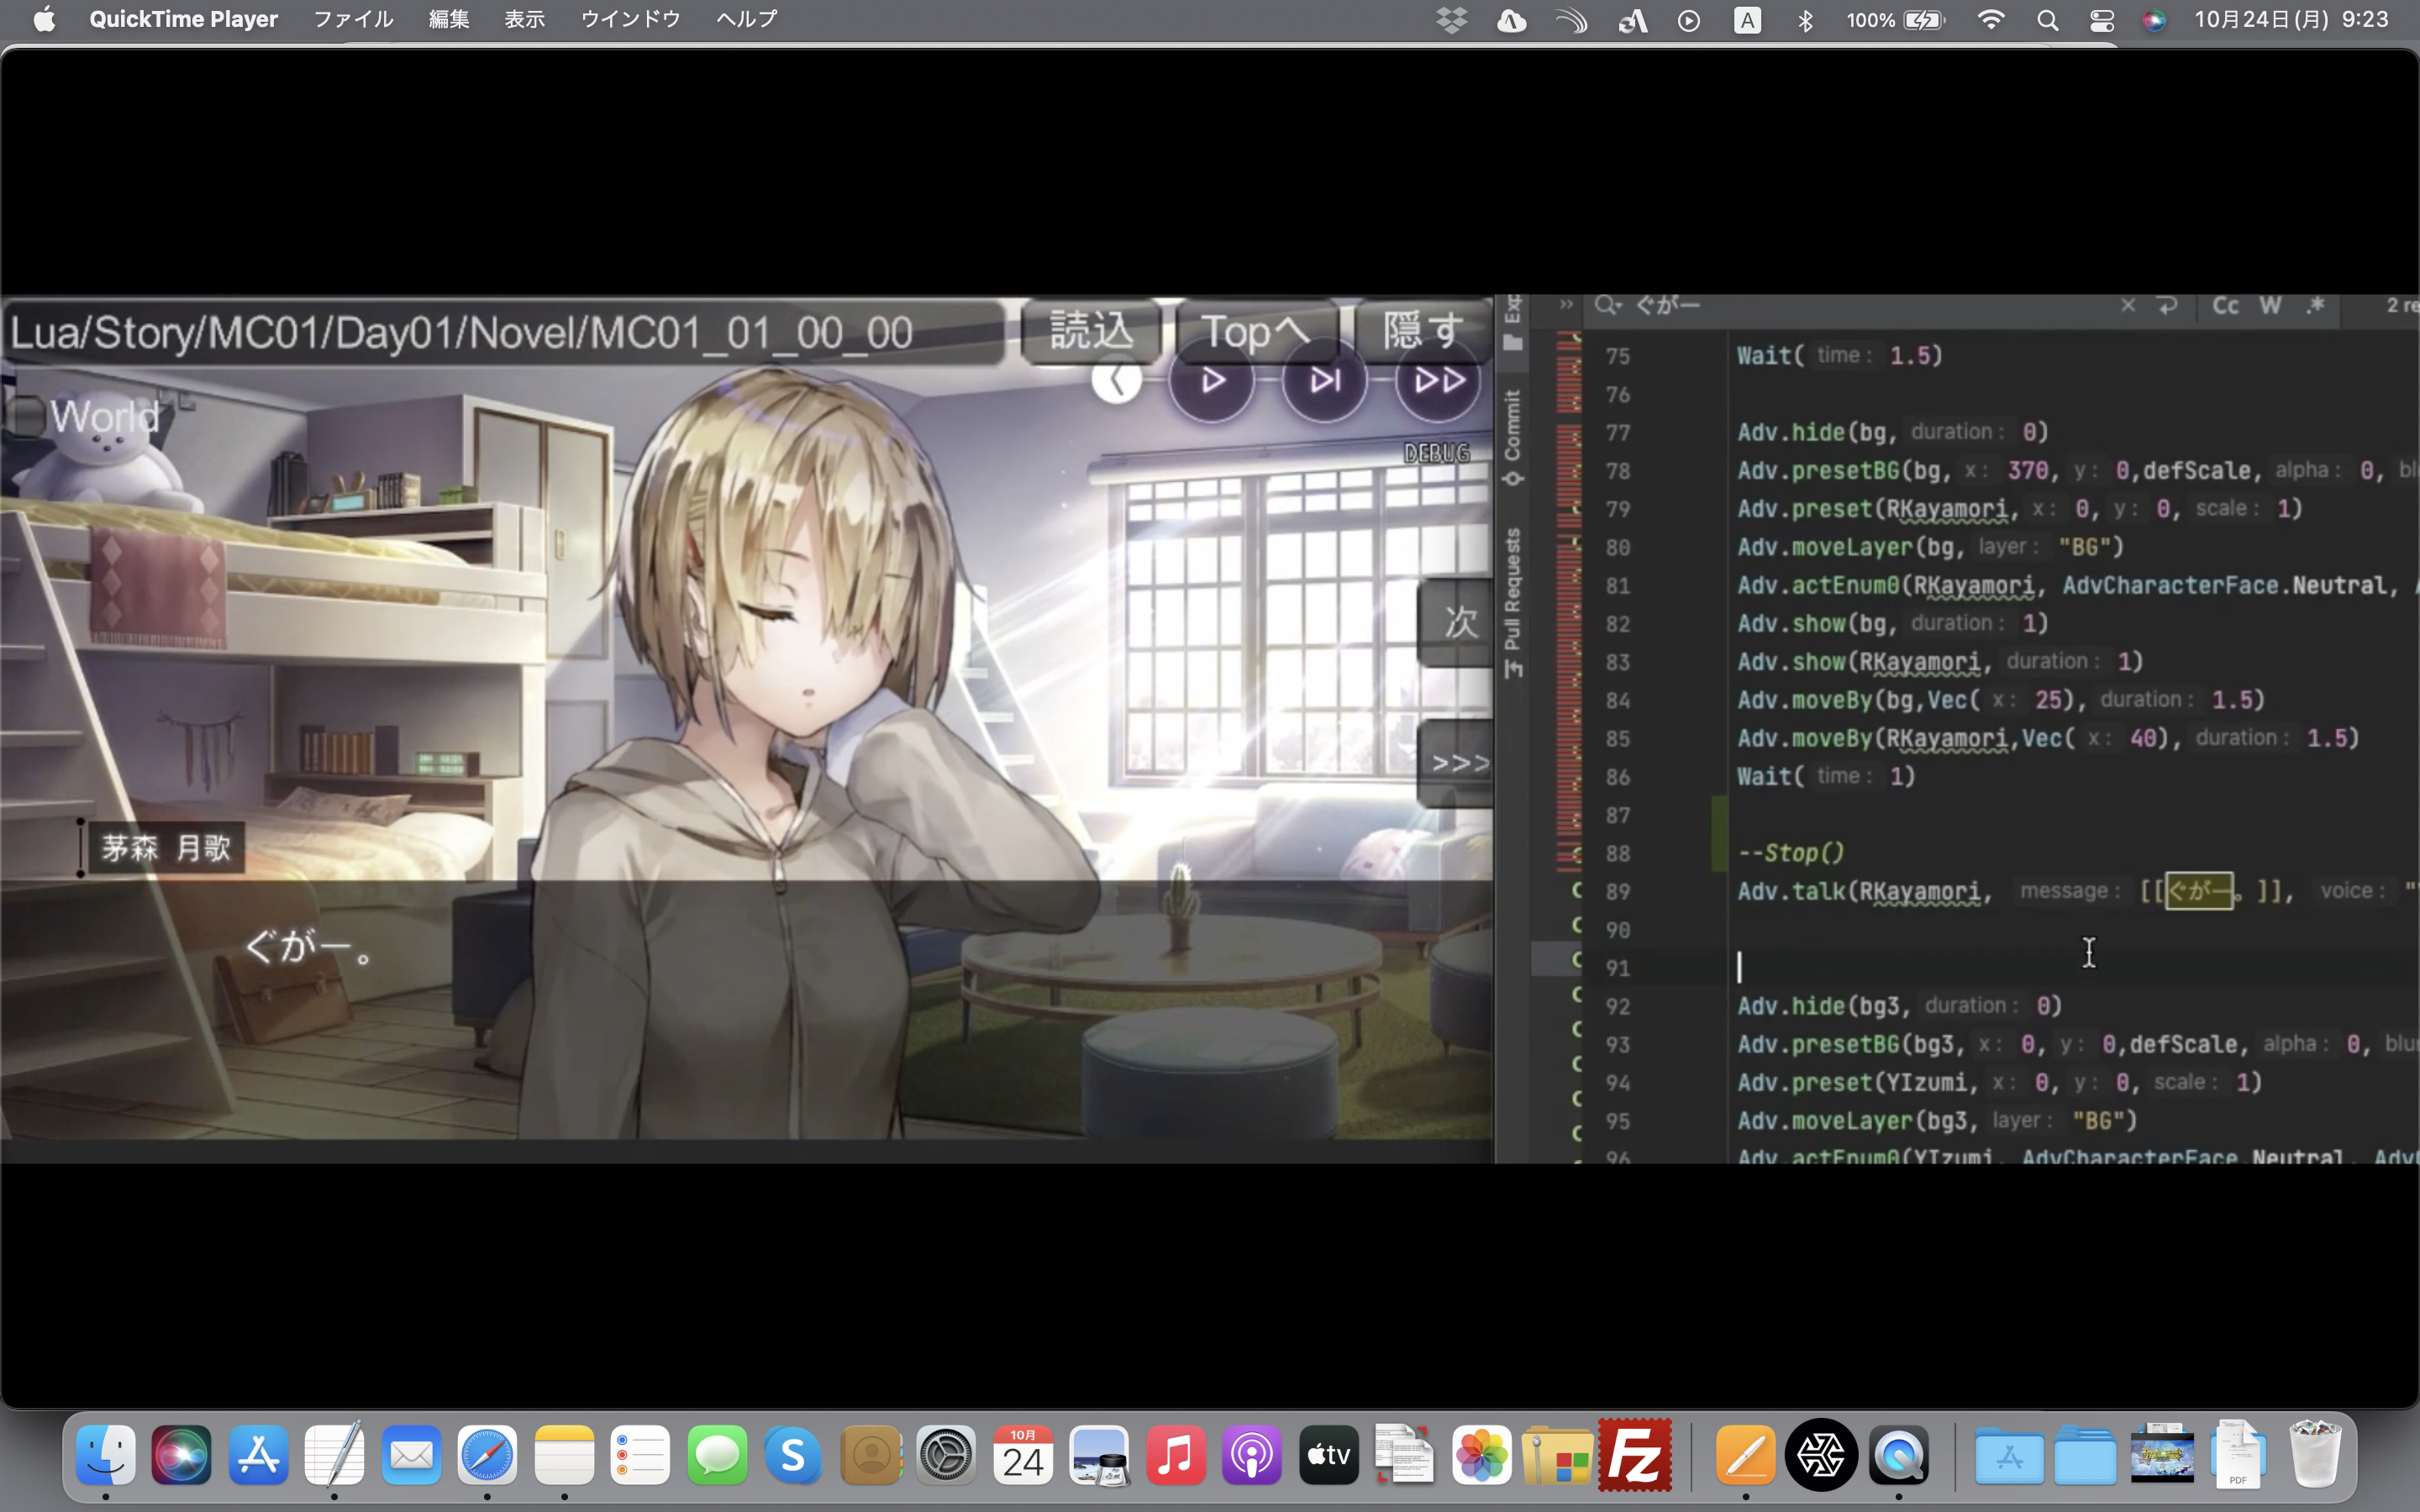2420x1512 pixels.
Task: Click the new line icon in search bar
Action: [x=2167, y=306]
